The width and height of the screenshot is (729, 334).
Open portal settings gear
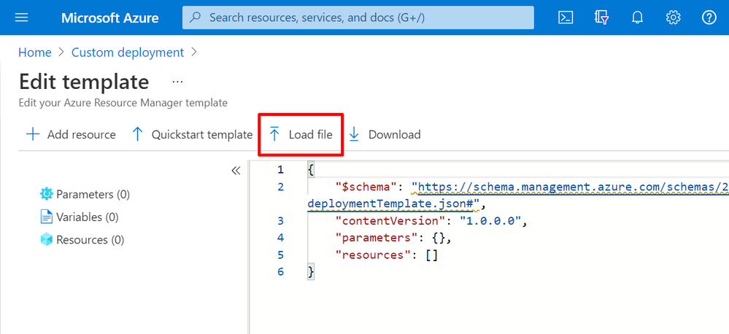point(674,18)
